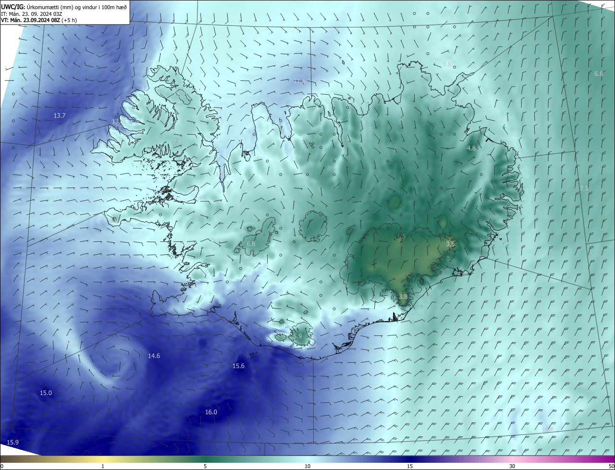Select the 3.6 value on the glacier

tap(450, 244)
